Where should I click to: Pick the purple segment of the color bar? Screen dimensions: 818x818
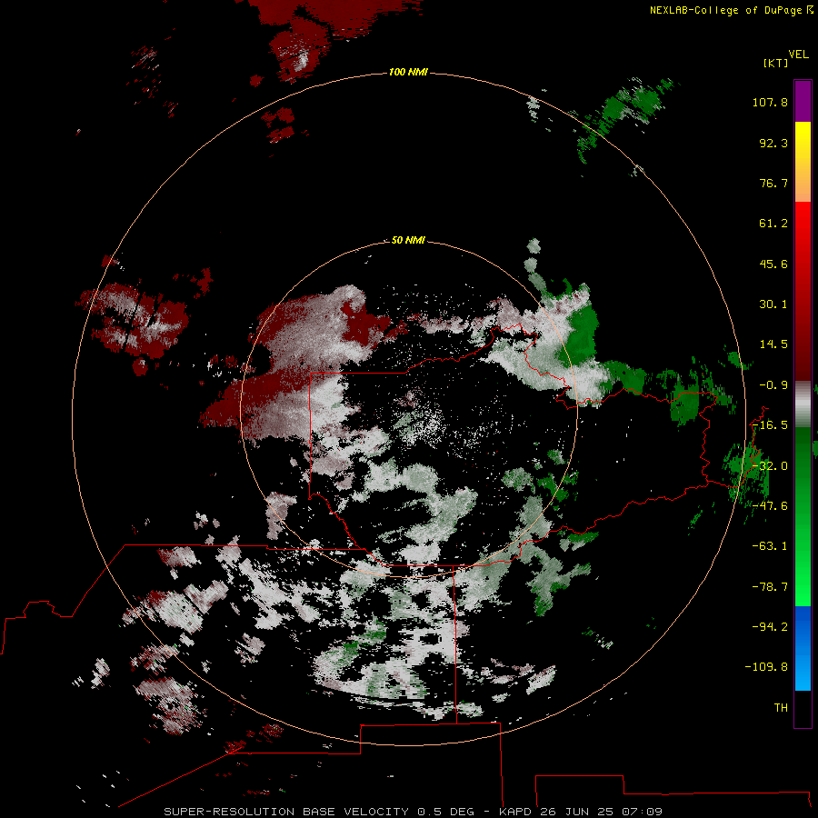[803, 101]
